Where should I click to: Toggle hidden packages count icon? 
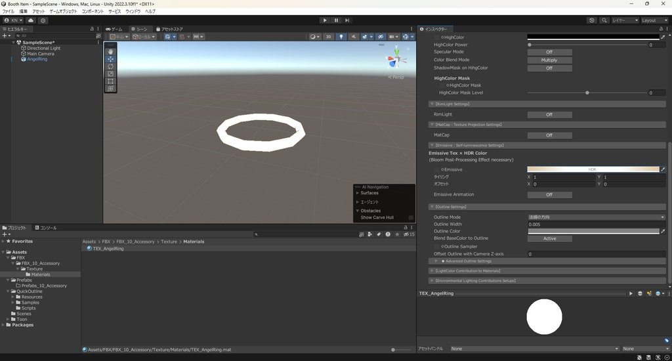click(409, 234)
